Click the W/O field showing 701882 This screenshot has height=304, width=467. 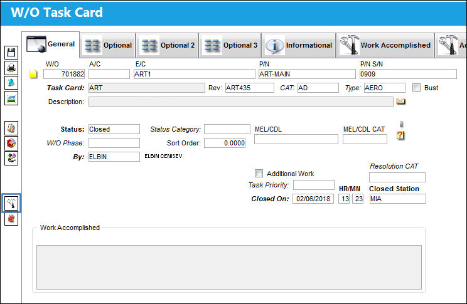pyautogui.click(x=64, y=74)
